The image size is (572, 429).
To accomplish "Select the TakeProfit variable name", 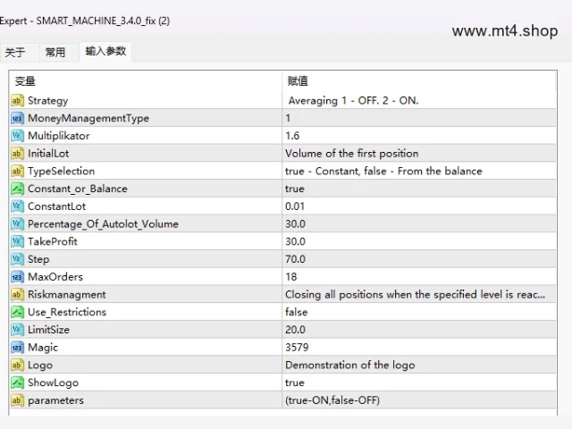I will [52, 241].
